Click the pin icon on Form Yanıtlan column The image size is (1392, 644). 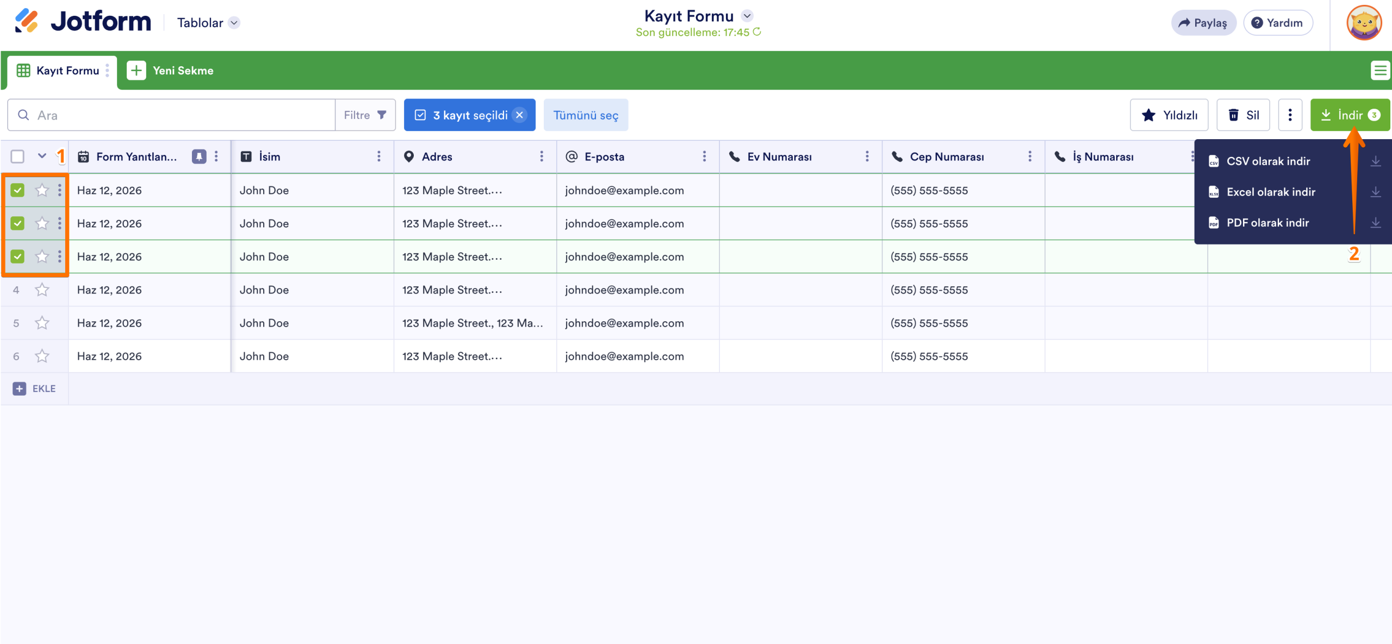coord(199,157)
